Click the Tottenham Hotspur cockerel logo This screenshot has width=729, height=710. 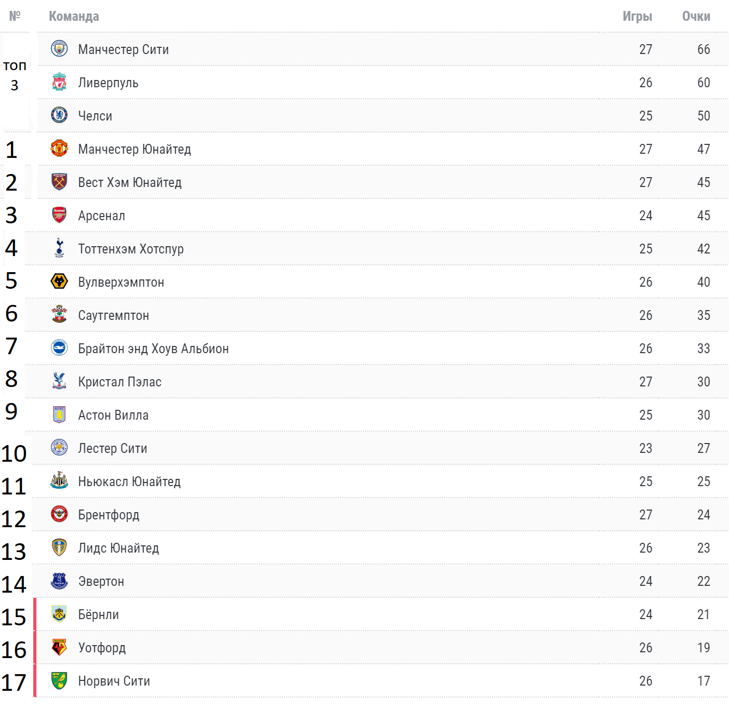(x=59, y=248)
